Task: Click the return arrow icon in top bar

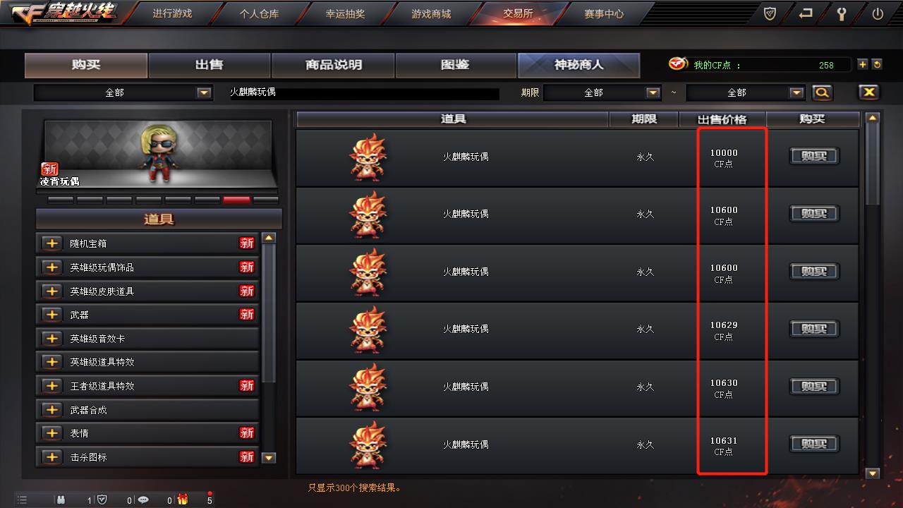Action: pyautogui.click(x=806, y=13)
